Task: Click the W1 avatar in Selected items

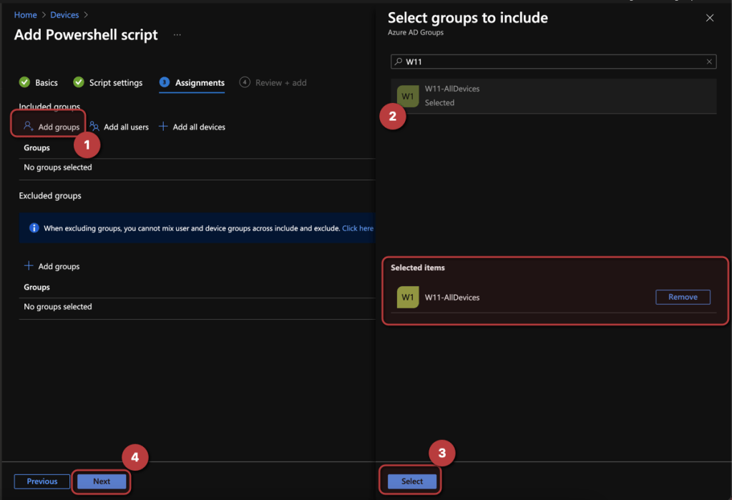Action: pyautogui.click(x=408, y=298)
